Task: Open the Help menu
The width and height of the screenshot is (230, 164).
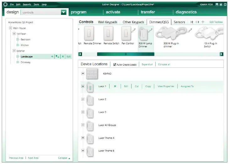Action: (44, 4)
